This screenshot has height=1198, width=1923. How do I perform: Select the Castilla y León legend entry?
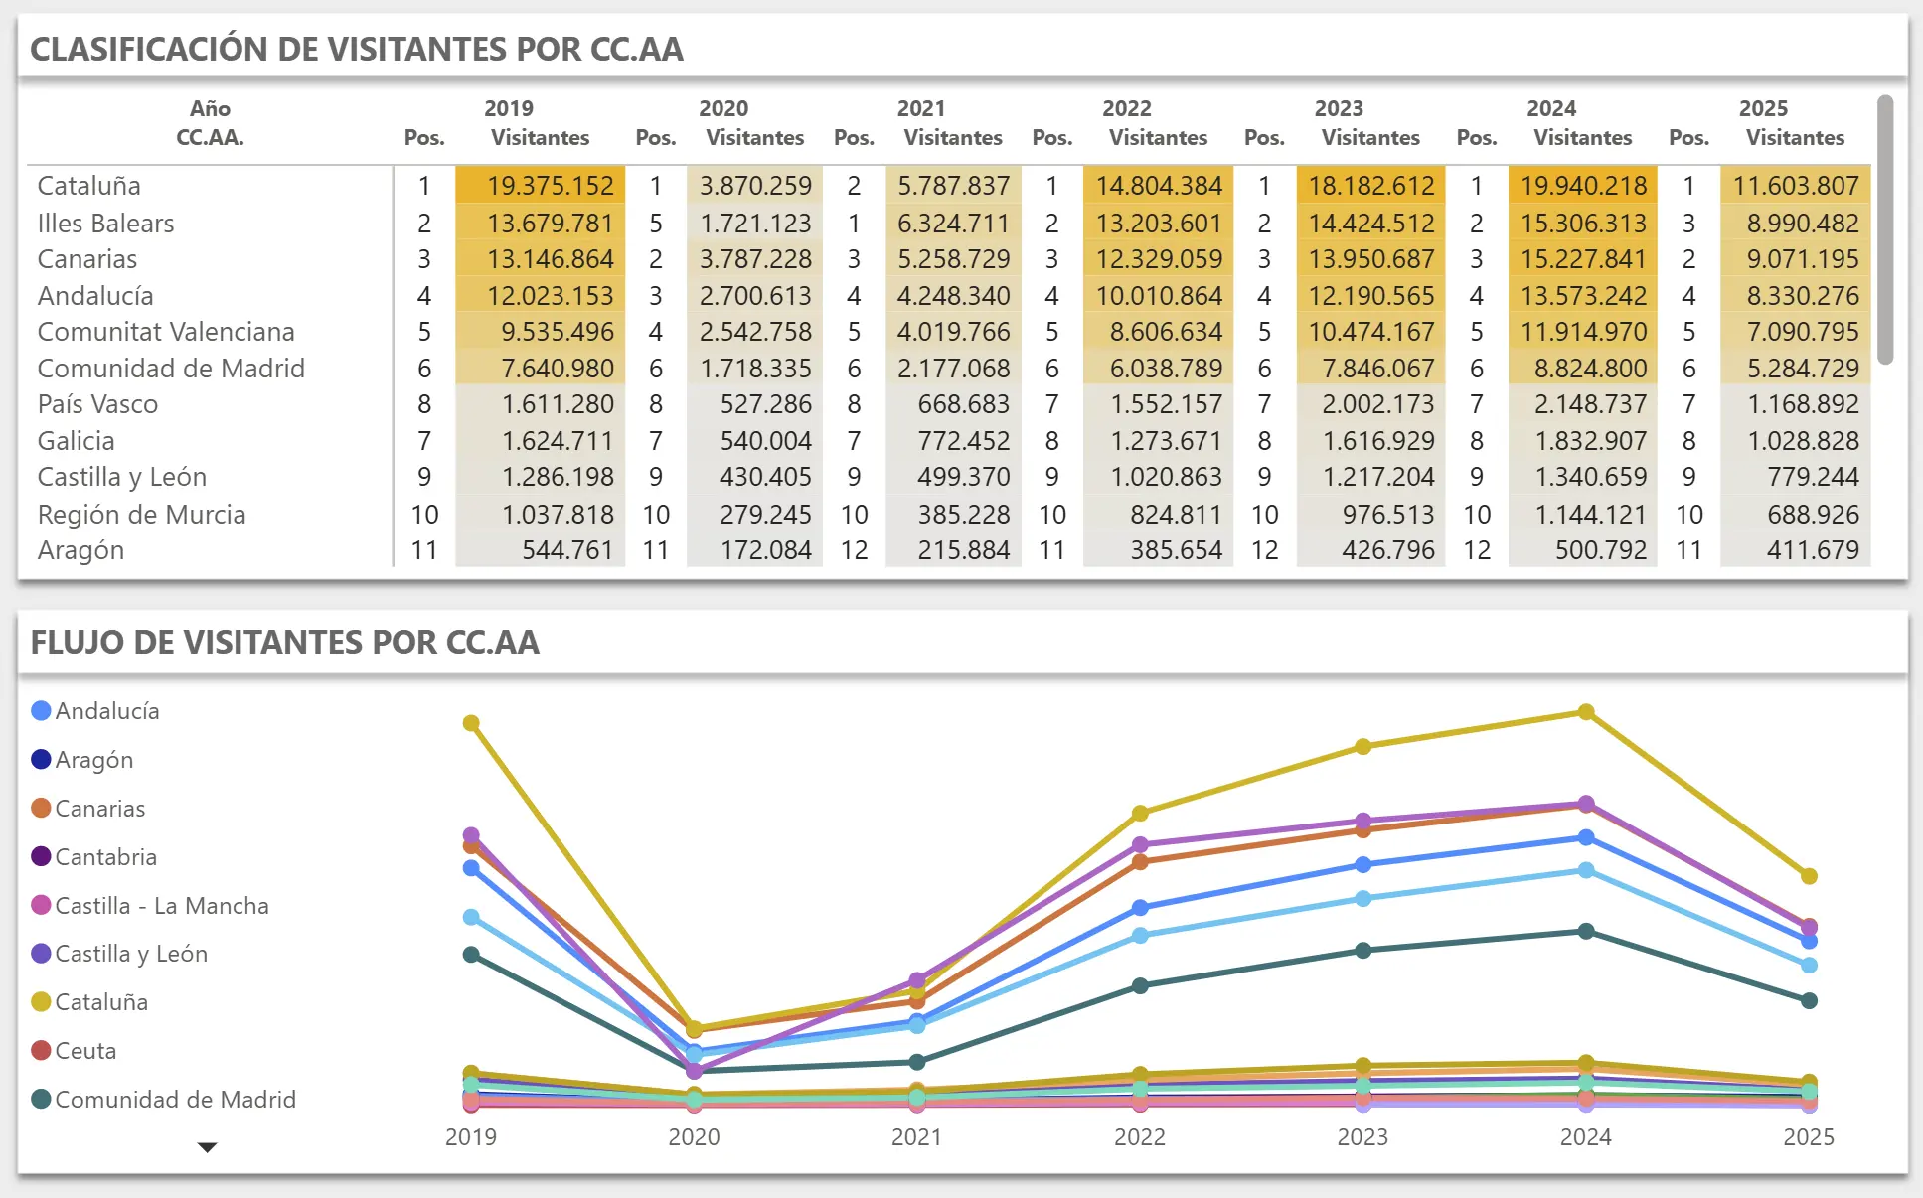pyautogui.click(x=130, y=954)
